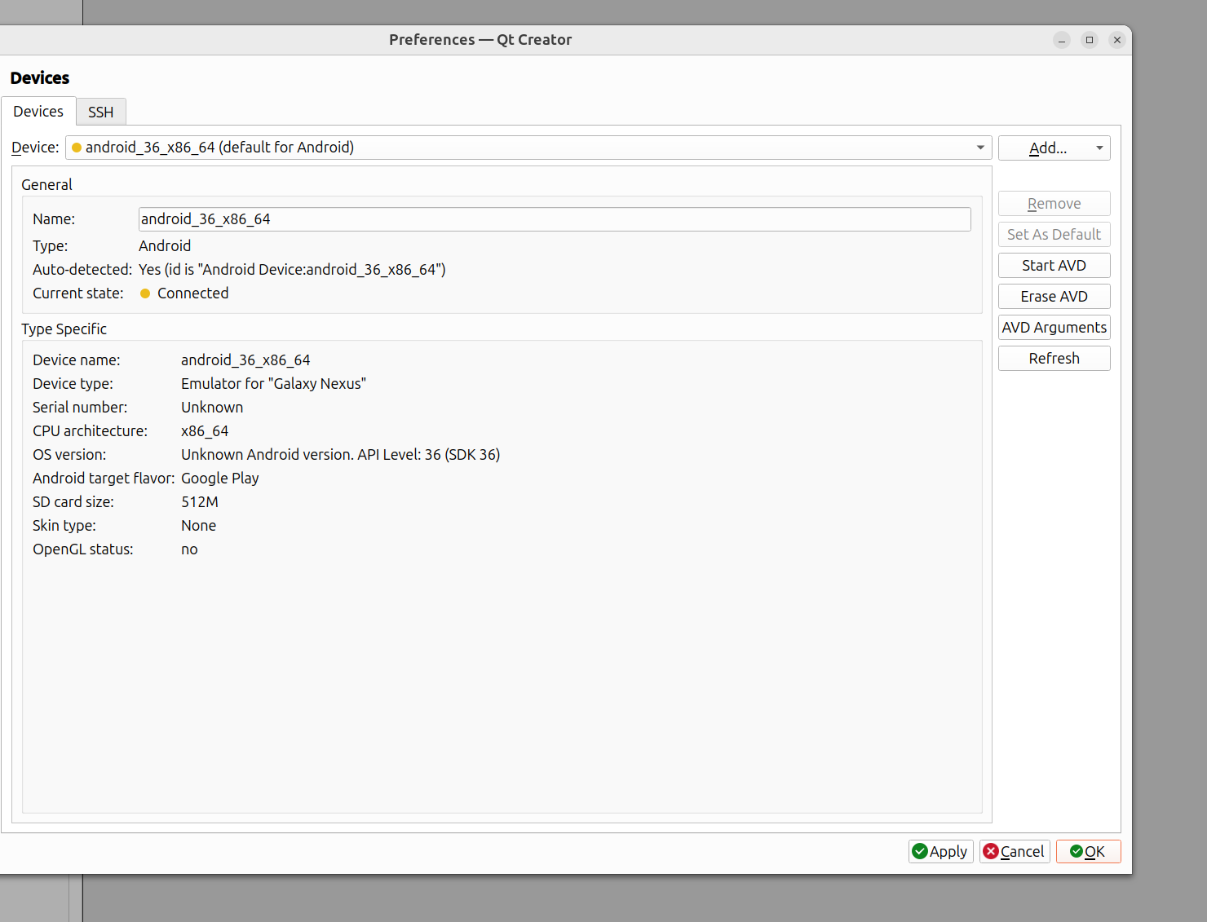
Task: Click yellow status dot in Device combo
Action: [x=77, y=148]
